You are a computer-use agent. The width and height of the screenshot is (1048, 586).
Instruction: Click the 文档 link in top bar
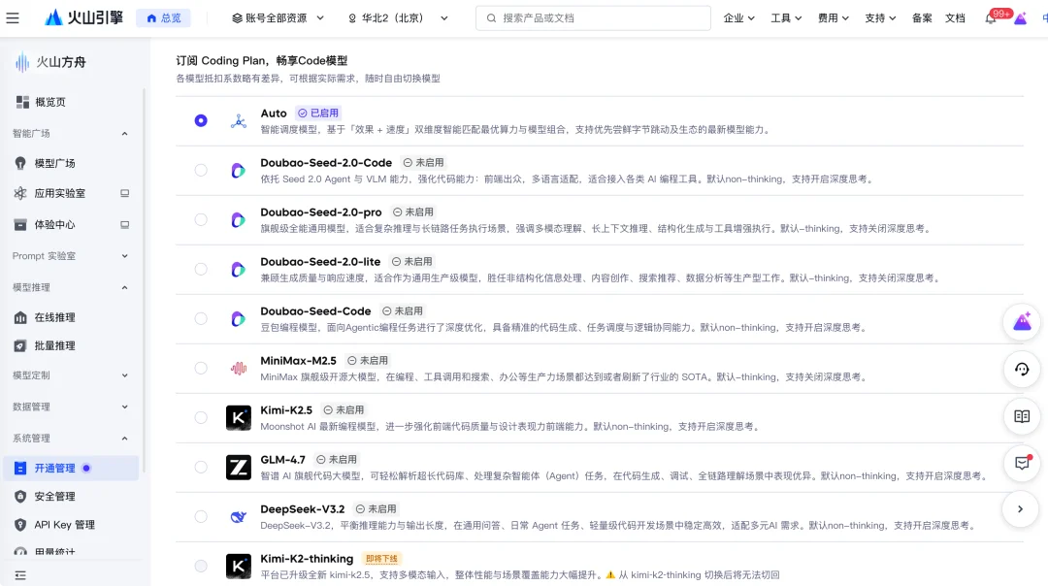[x=955, y=16]
